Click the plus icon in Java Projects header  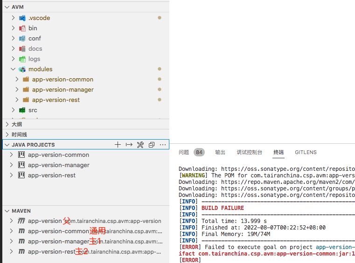(118, 145)
